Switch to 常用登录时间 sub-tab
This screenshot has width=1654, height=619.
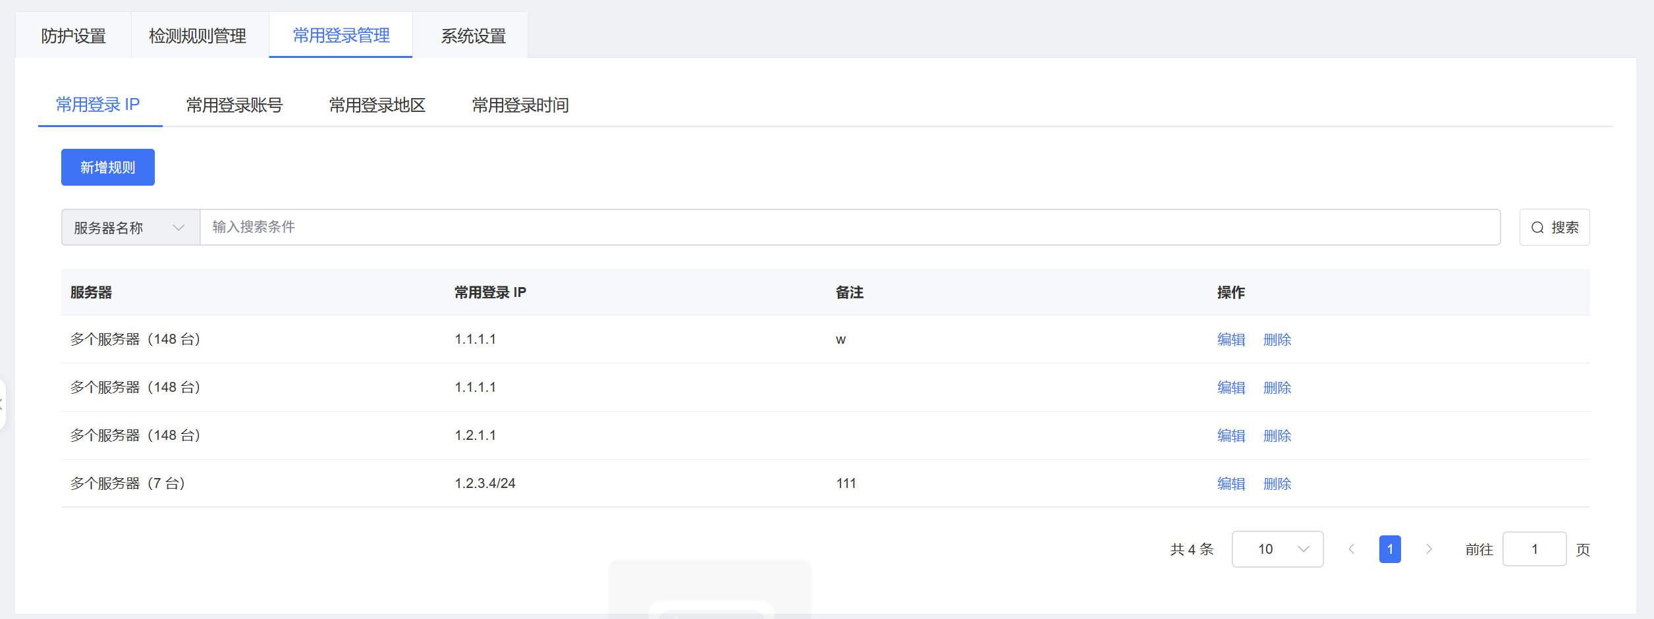(520, 105)
